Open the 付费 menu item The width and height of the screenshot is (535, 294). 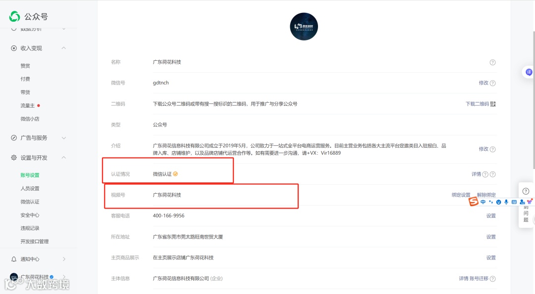(x=25, y=79)
